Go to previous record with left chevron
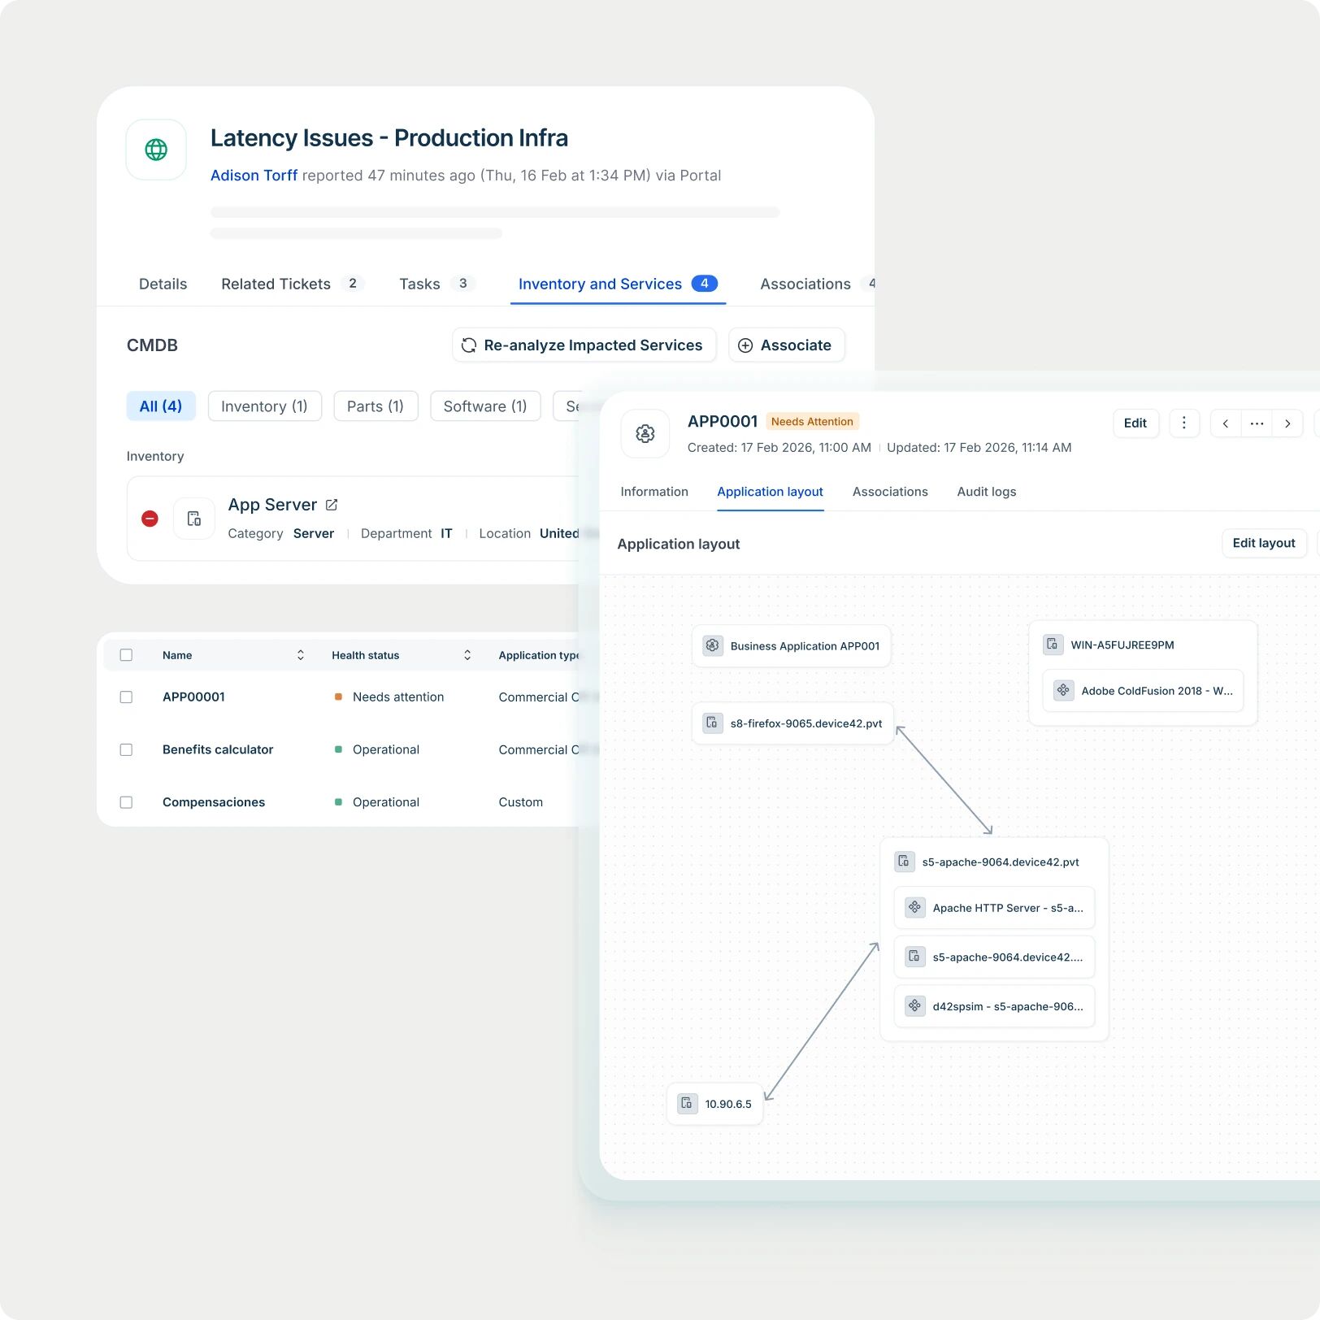1320x1320 pixels. point(1226,423)
